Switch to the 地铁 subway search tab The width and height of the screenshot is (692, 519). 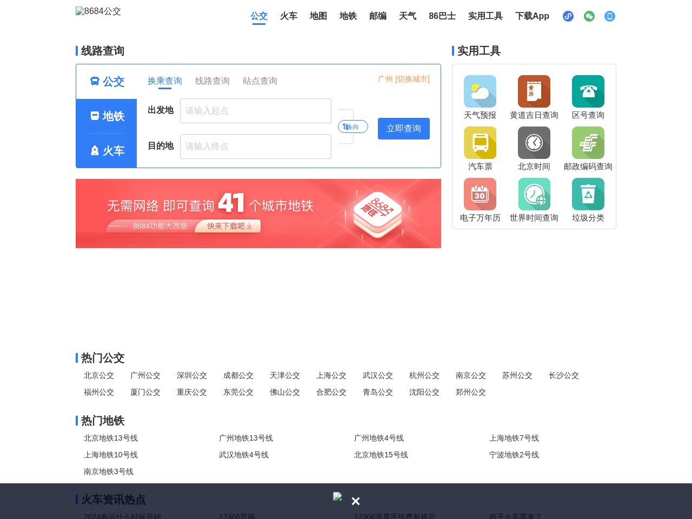(107, 116)
